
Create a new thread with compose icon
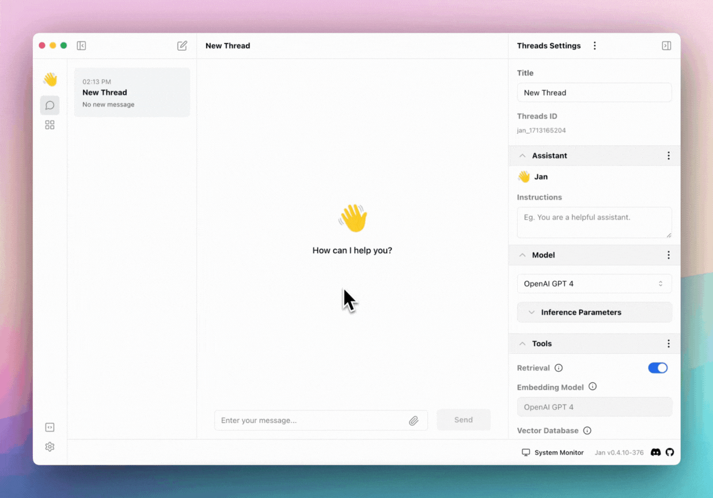point(182,46)
